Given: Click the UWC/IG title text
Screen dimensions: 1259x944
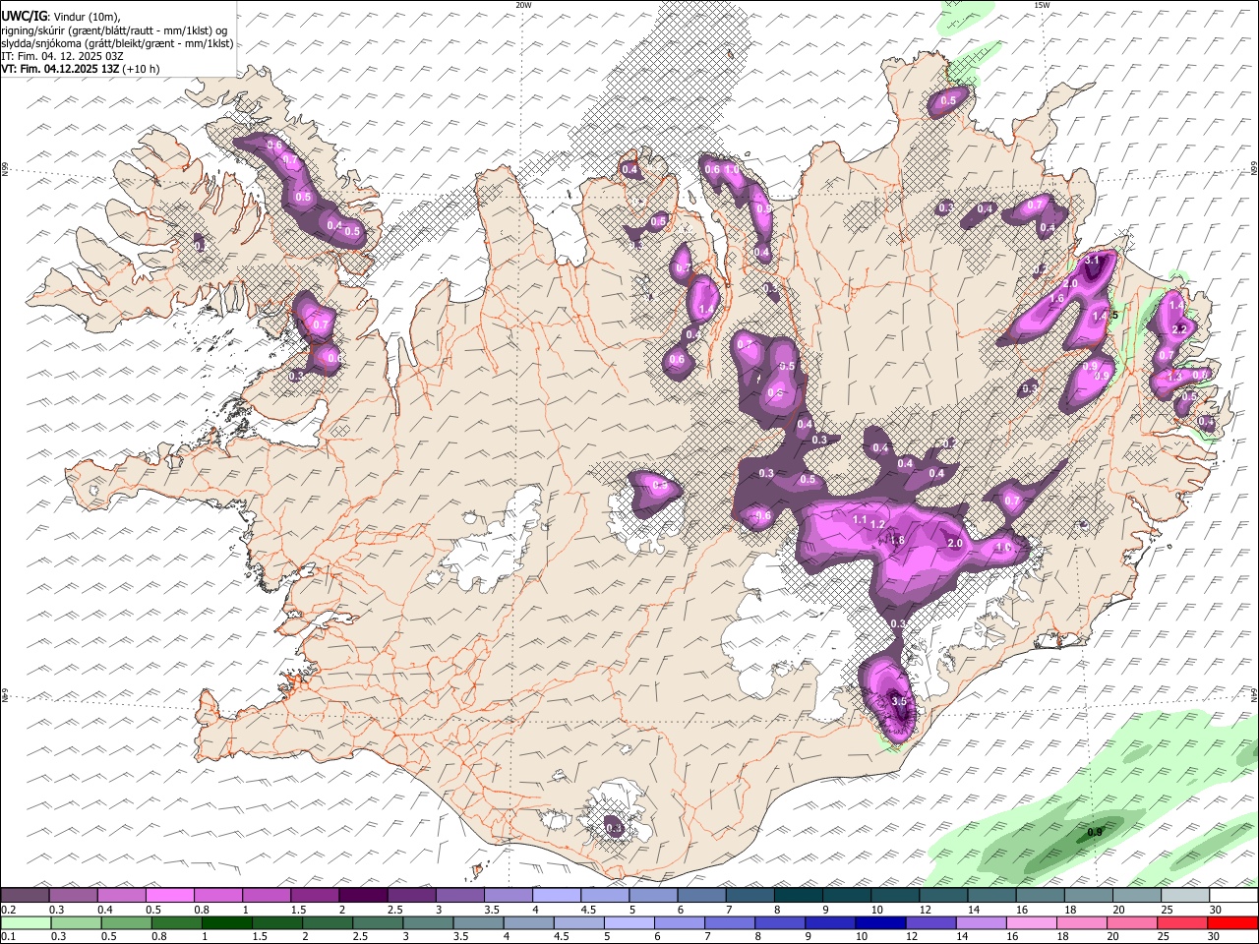Looking at the screenshot, I should tap(24, 15).
